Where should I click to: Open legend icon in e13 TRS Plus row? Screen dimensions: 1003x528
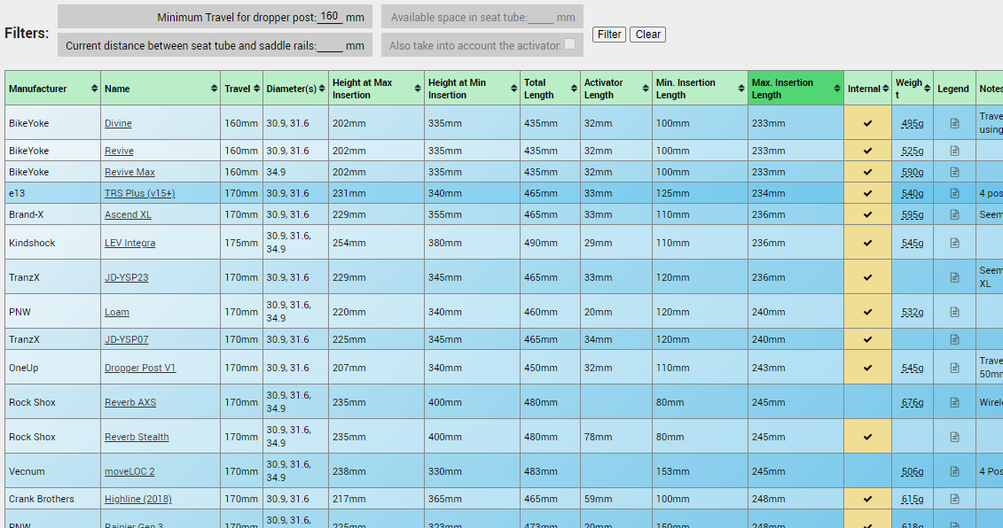pos(954,193)
